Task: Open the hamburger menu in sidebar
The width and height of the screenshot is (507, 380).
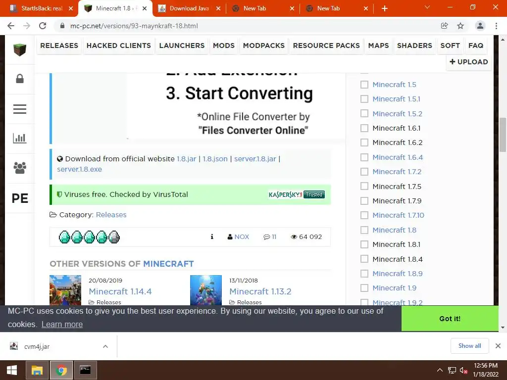Action: point(20,109)
